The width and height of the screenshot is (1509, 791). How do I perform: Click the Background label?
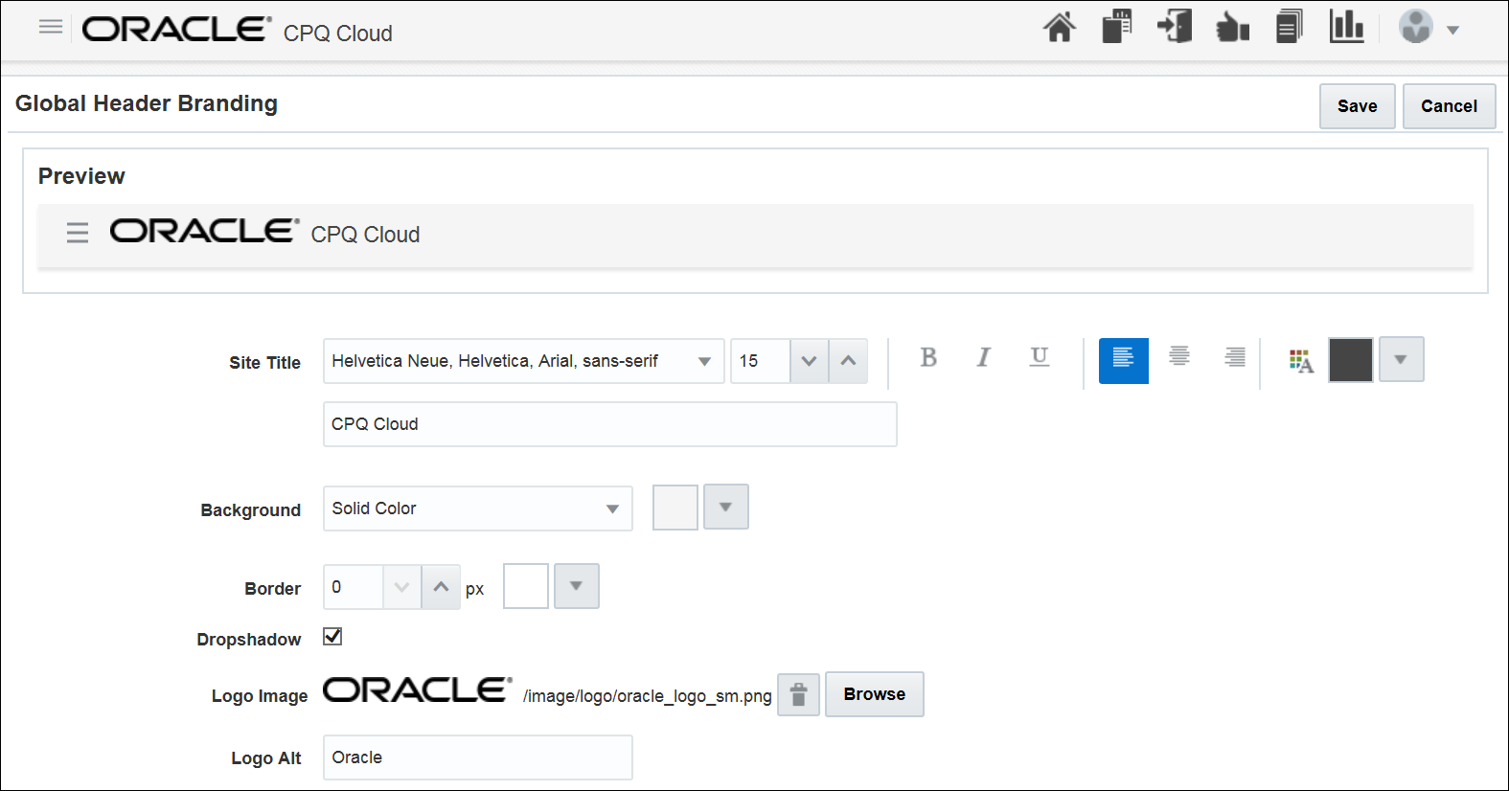(x=251, y=510)
